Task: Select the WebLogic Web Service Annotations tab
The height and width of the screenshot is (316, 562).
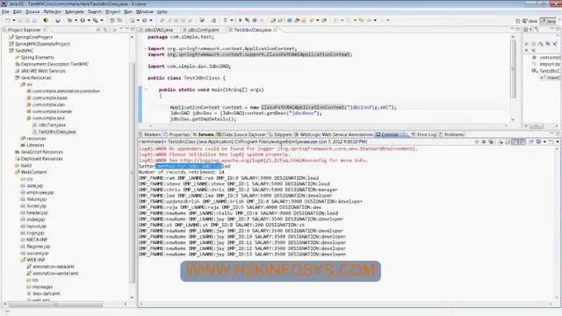Action: coord(334,134)
